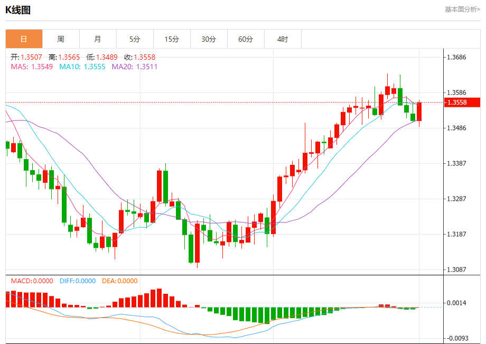Image resolution: width=486 pixels, height=344 pixels.
Task: Click the 低: 1.3489 low value
Action: pos(102,57)
